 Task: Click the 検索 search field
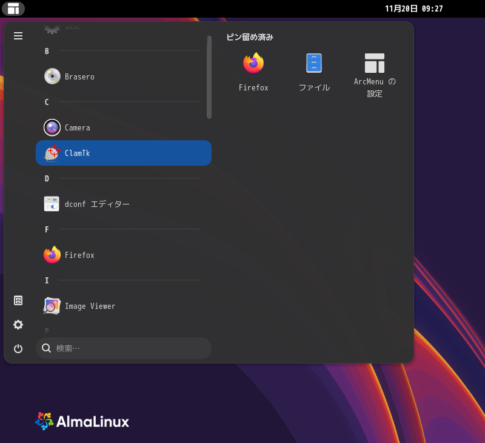(124, 348)
